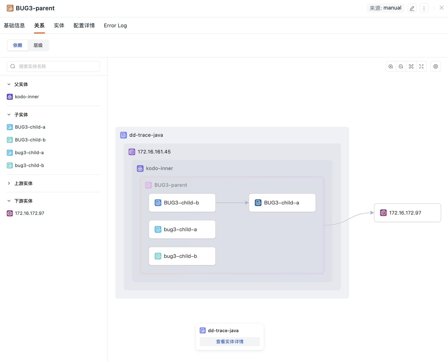Click kodo-inner group label in graph

tap(160, 168)
